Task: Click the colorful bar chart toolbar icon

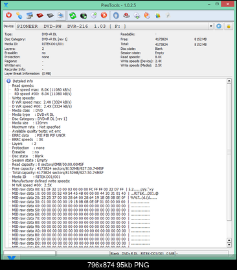Action: pyautogui.click(x=158, y=16)
